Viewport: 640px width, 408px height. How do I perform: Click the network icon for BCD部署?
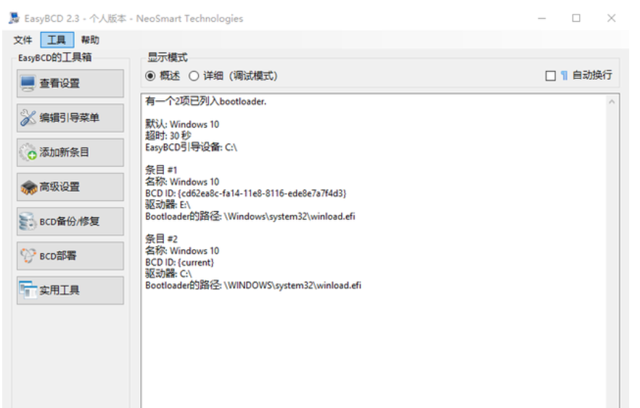tap(28, 256)
